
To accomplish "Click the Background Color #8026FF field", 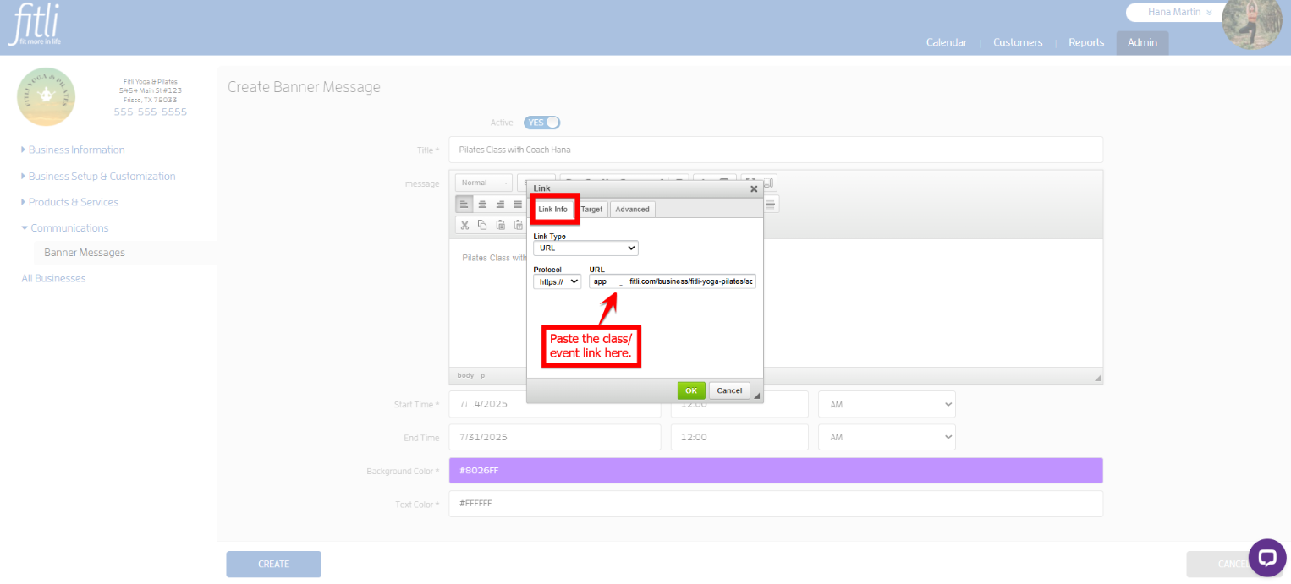I will 776,471.
